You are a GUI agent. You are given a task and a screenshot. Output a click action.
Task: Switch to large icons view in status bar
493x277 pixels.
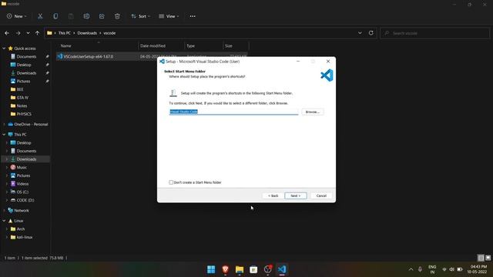tap(488, 258)
